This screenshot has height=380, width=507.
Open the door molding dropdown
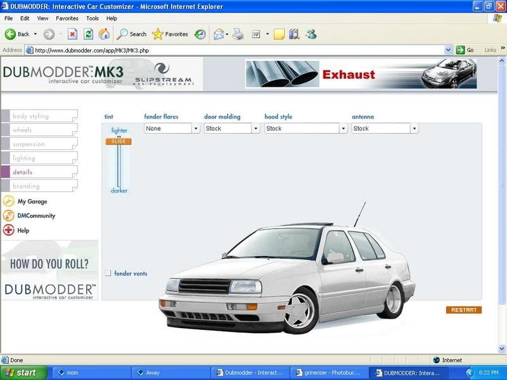pyautogui.click(x=256, y=129)
